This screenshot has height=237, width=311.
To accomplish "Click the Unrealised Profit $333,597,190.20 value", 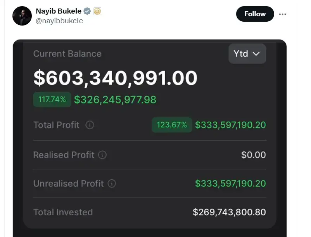I will (230, 184).
